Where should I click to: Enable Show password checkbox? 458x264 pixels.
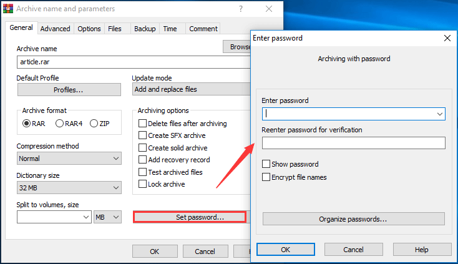point(267,164)
